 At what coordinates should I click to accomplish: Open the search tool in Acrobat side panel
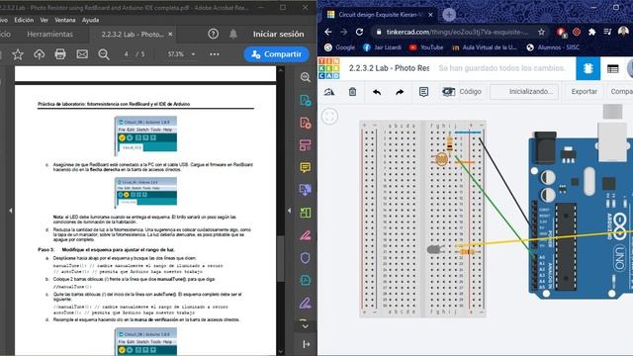click(306, 77)
